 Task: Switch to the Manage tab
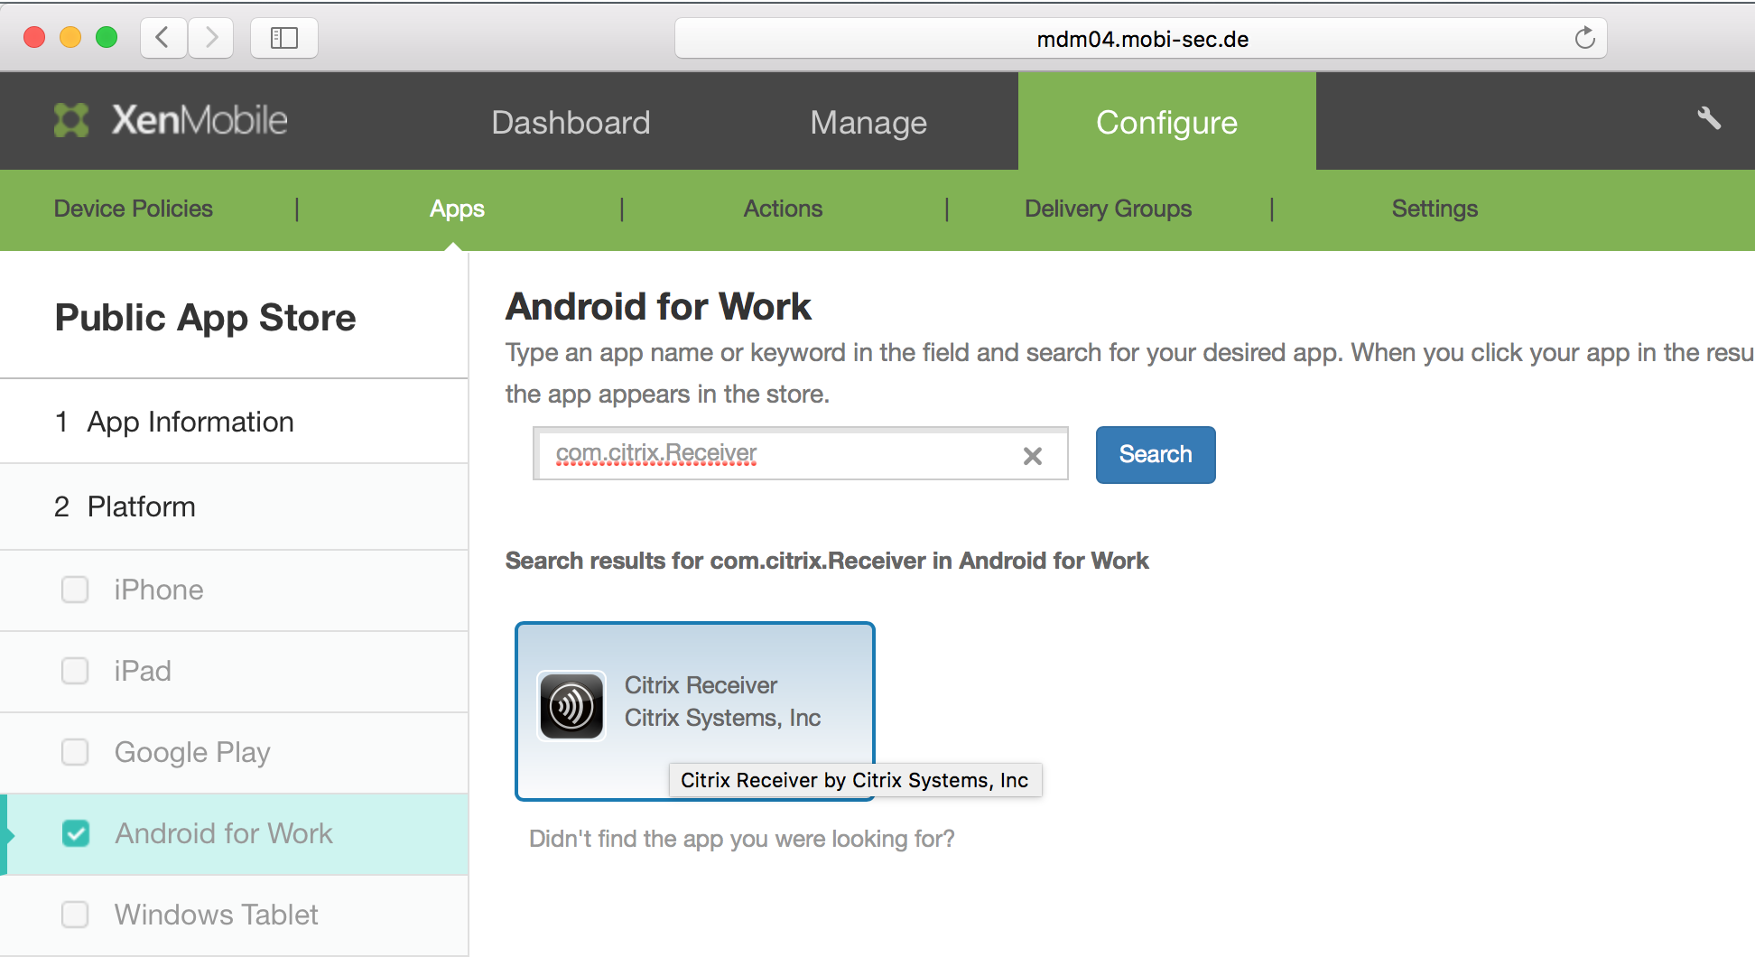tap(868, 122)
